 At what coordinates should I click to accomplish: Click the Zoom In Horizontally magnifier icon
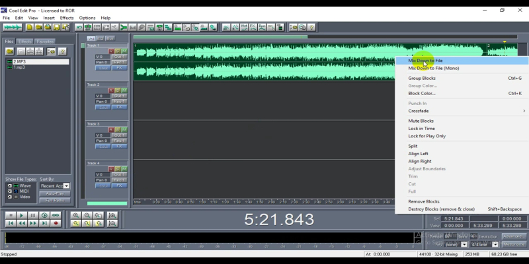pos(76,215)
